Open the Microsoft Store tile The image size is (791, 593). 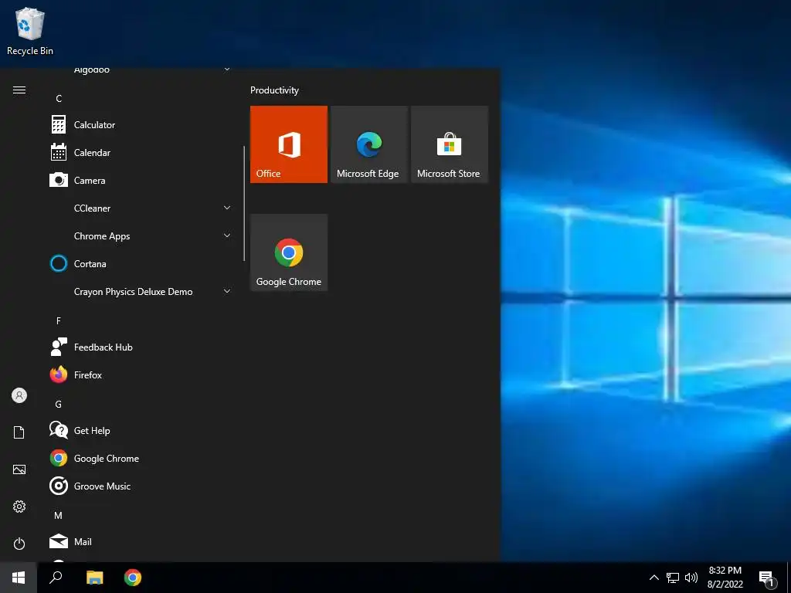[x=450, y=144]
